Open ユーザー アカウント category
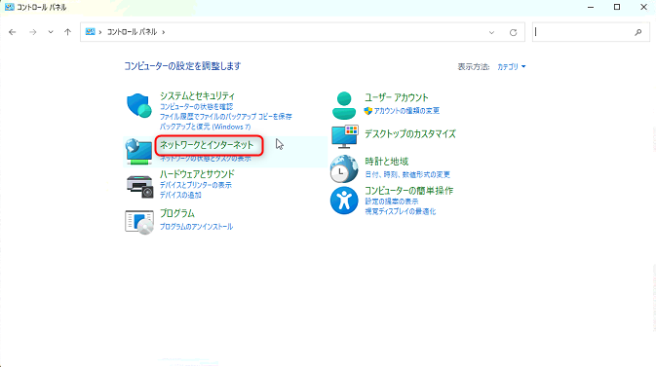The image size is (656, 367). [x=397, y=97]
